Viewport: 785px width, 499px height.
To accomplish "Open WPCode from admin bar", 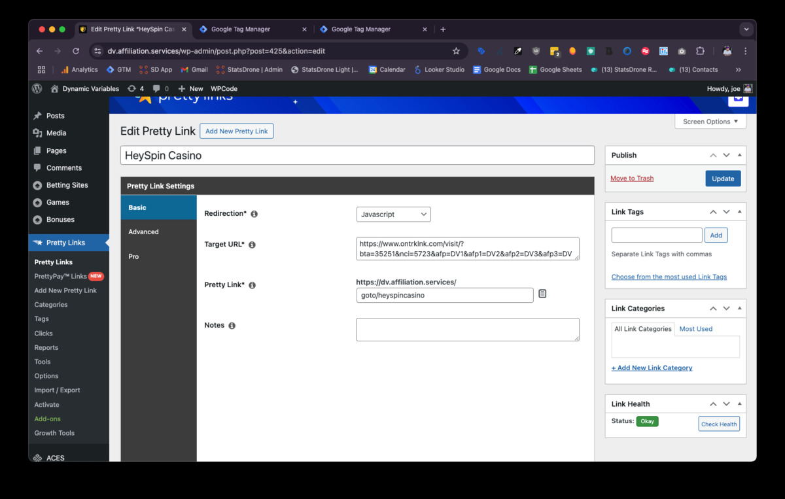I will click(224, 88).
